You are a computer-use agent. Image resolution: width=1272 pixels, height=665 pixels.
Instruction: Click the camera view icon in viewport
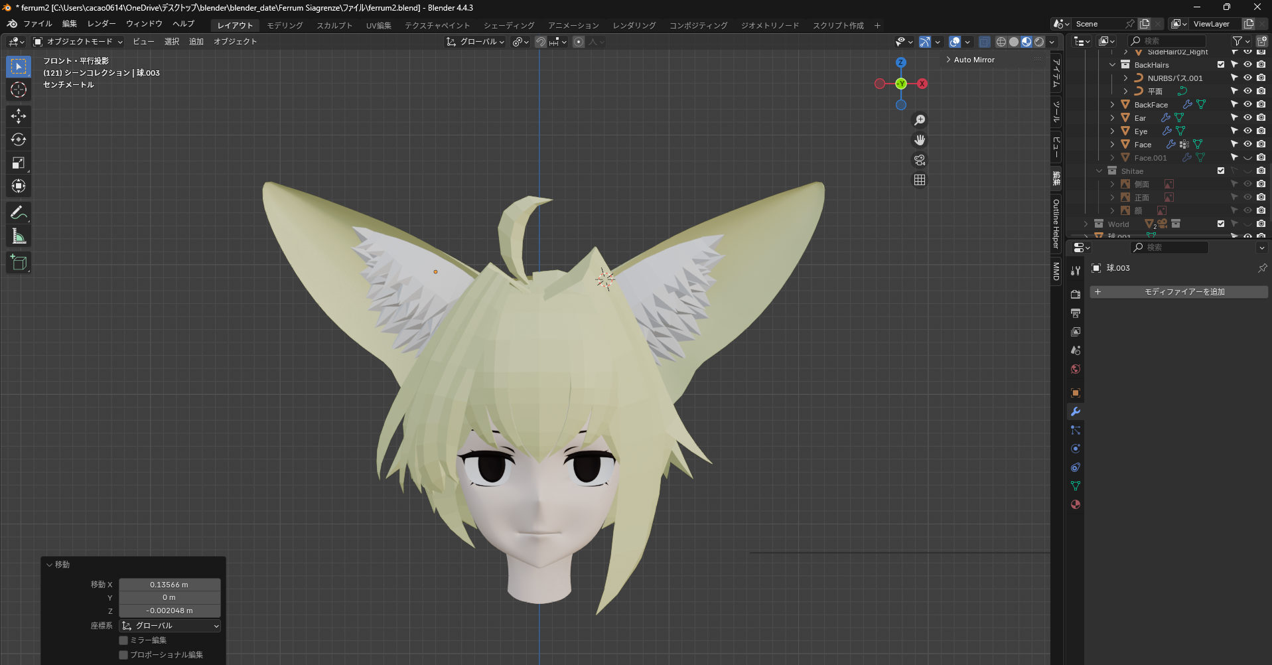tap(920, 160)
